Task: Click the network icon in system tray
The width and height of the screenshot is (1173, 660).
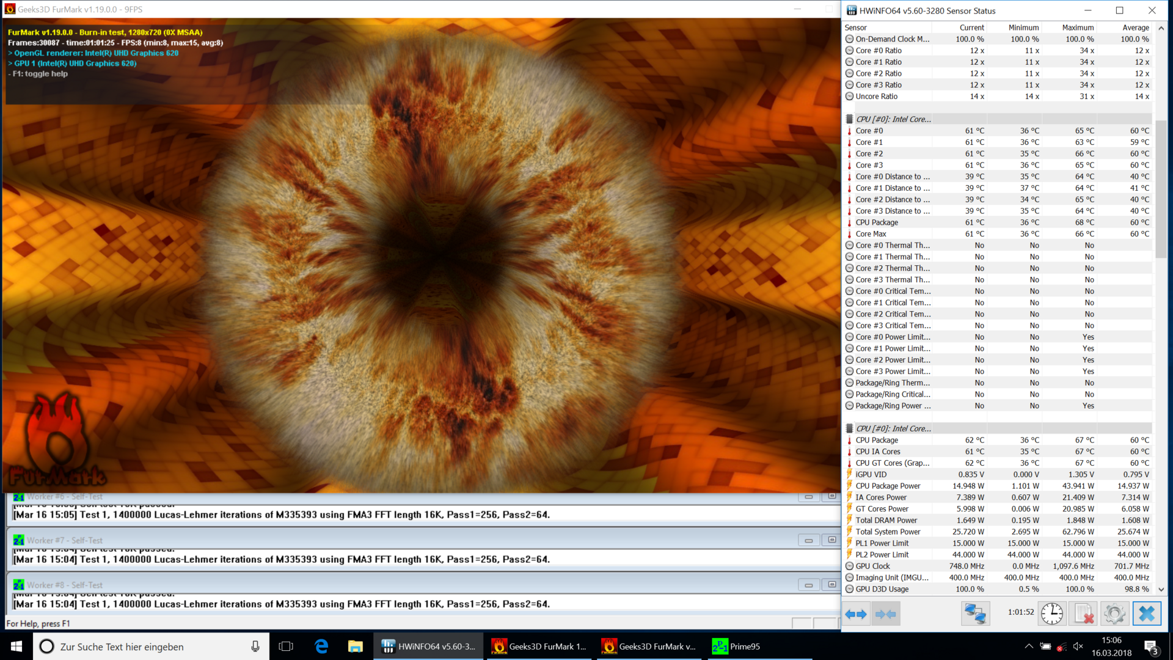Action: tap(1062, 647)
